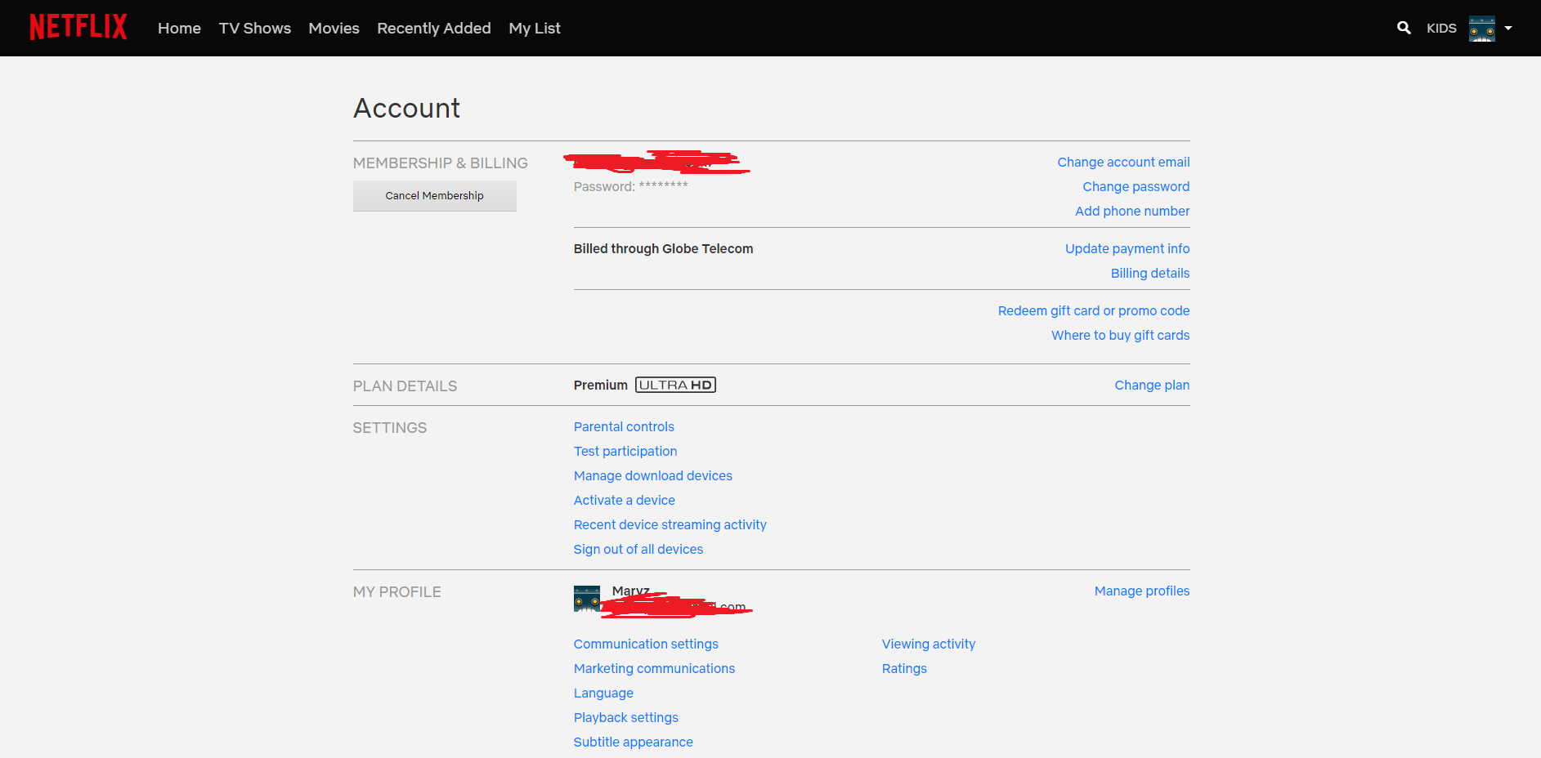Open Communication settings
This screenshot has width=1541, height=758.
tap(646, 644)
